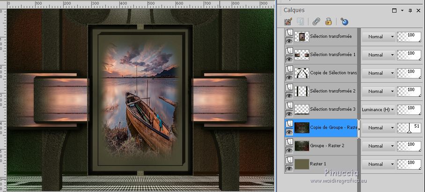This screenshot has height=192, width=425.
Task: Click layer type icon of Copie de Groupe
Action: click(289, 124)
